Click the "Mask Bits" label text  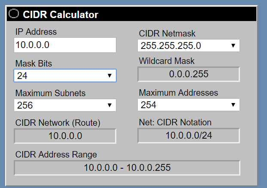click(x=33, y=63)
